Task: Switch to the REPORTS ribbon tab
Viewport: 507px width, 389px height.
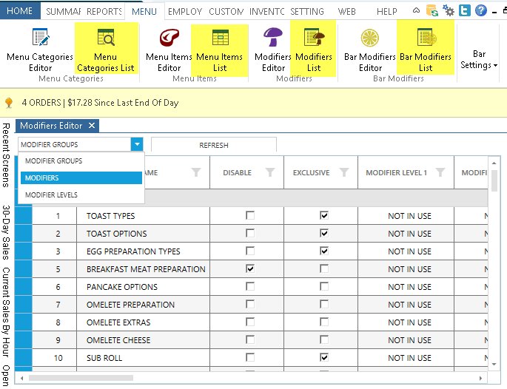Action: [104, 11]
